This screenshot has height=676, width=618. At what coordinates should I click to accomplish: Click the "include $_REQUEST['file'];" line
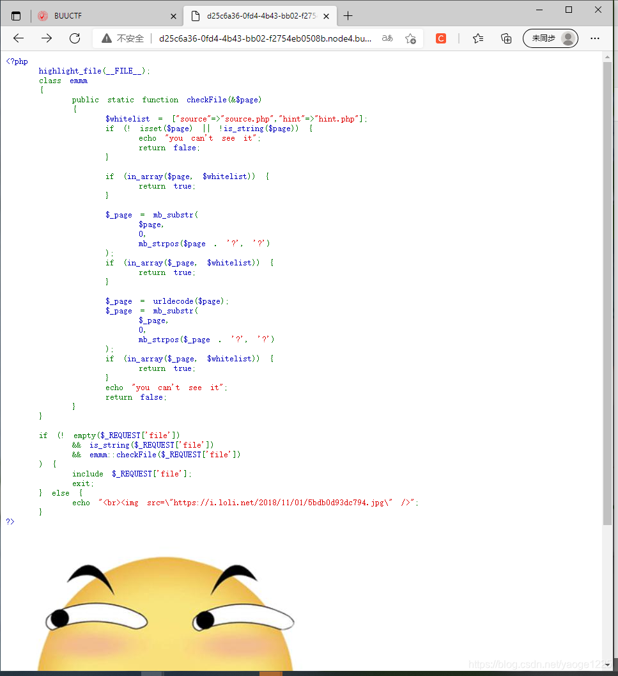(x=132, y=474)
